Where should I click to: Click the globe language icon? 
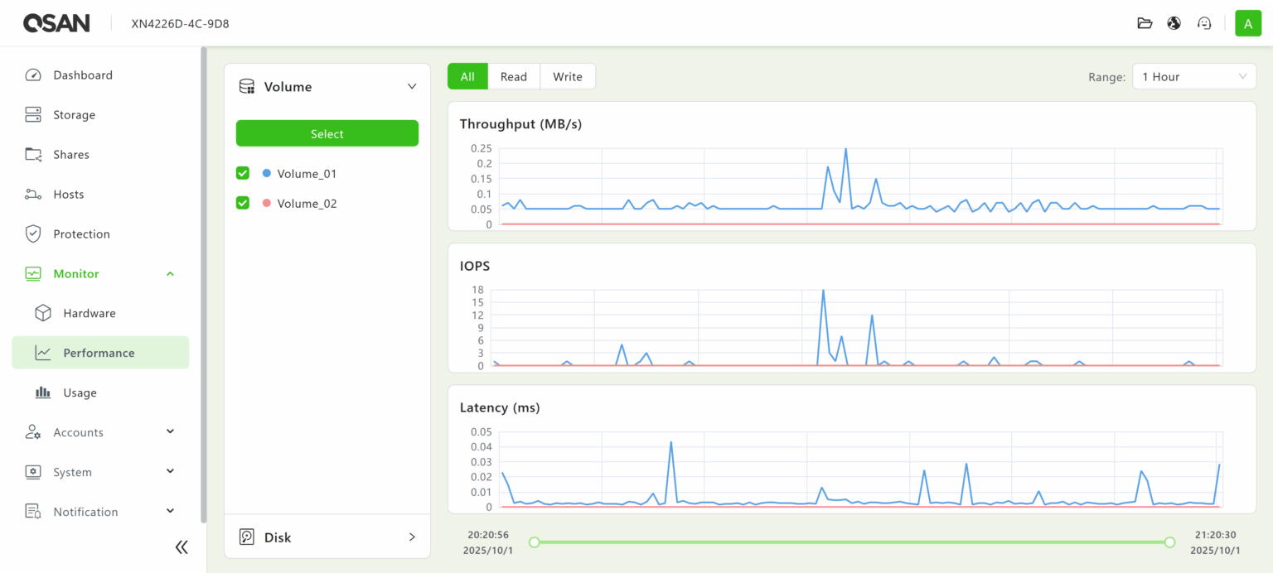click(x=1174, y=23)
